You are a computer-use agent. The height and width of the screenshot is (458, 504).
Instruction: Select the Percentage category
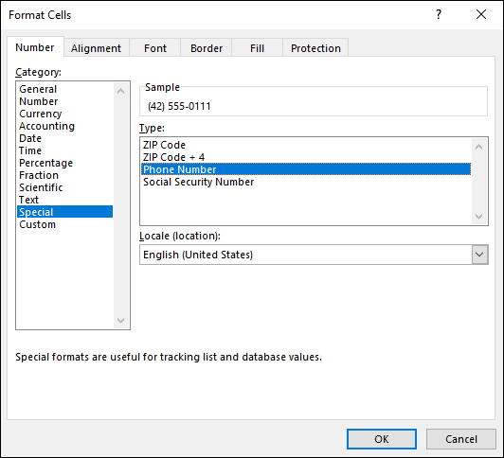point(64,163)
